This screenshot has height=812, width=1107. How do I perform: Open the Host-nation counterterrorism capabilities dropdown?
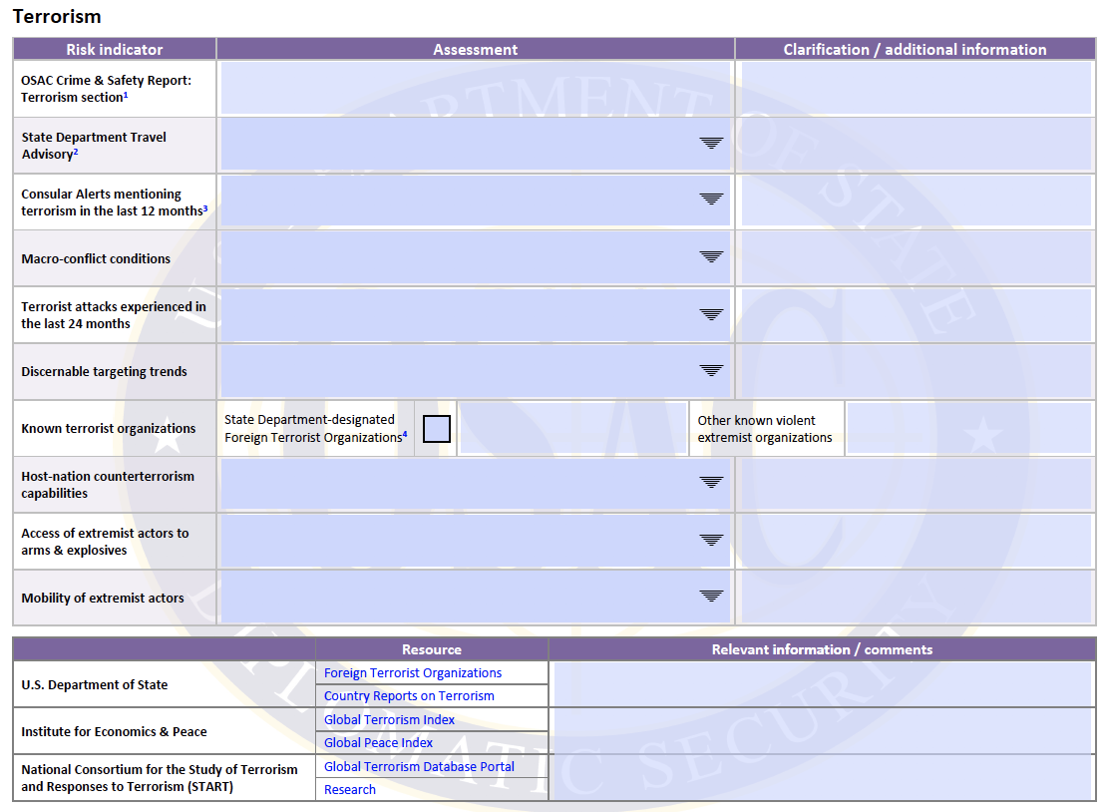pos(711,482)
